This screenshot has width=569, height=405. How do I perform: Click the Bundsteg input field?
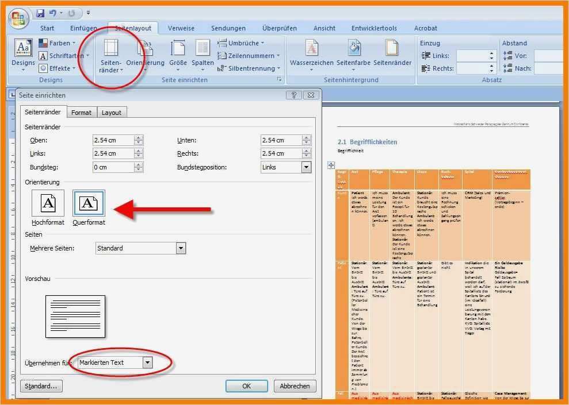(x=113, y=167)
